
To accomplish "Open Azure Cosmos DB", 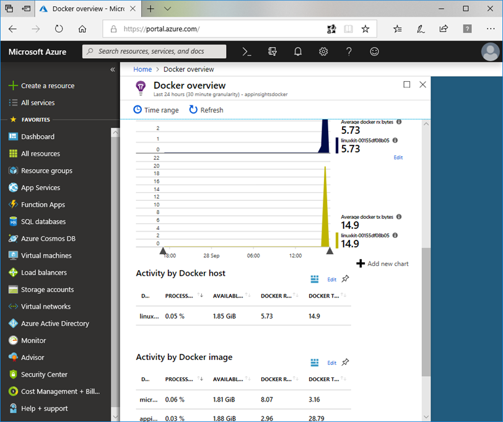I will click(x=42, y=239).
